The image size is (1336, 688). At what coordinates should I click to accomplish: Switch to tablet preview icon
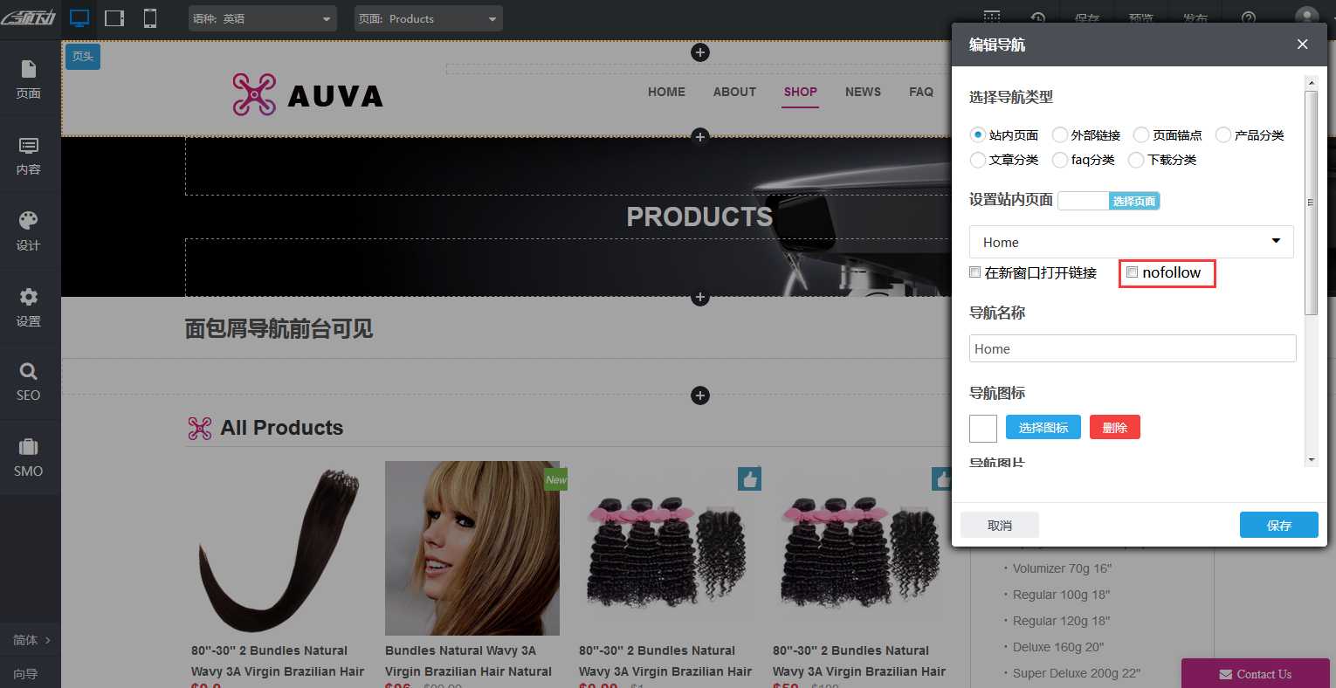pyautogui.click(x=114, y=18)
